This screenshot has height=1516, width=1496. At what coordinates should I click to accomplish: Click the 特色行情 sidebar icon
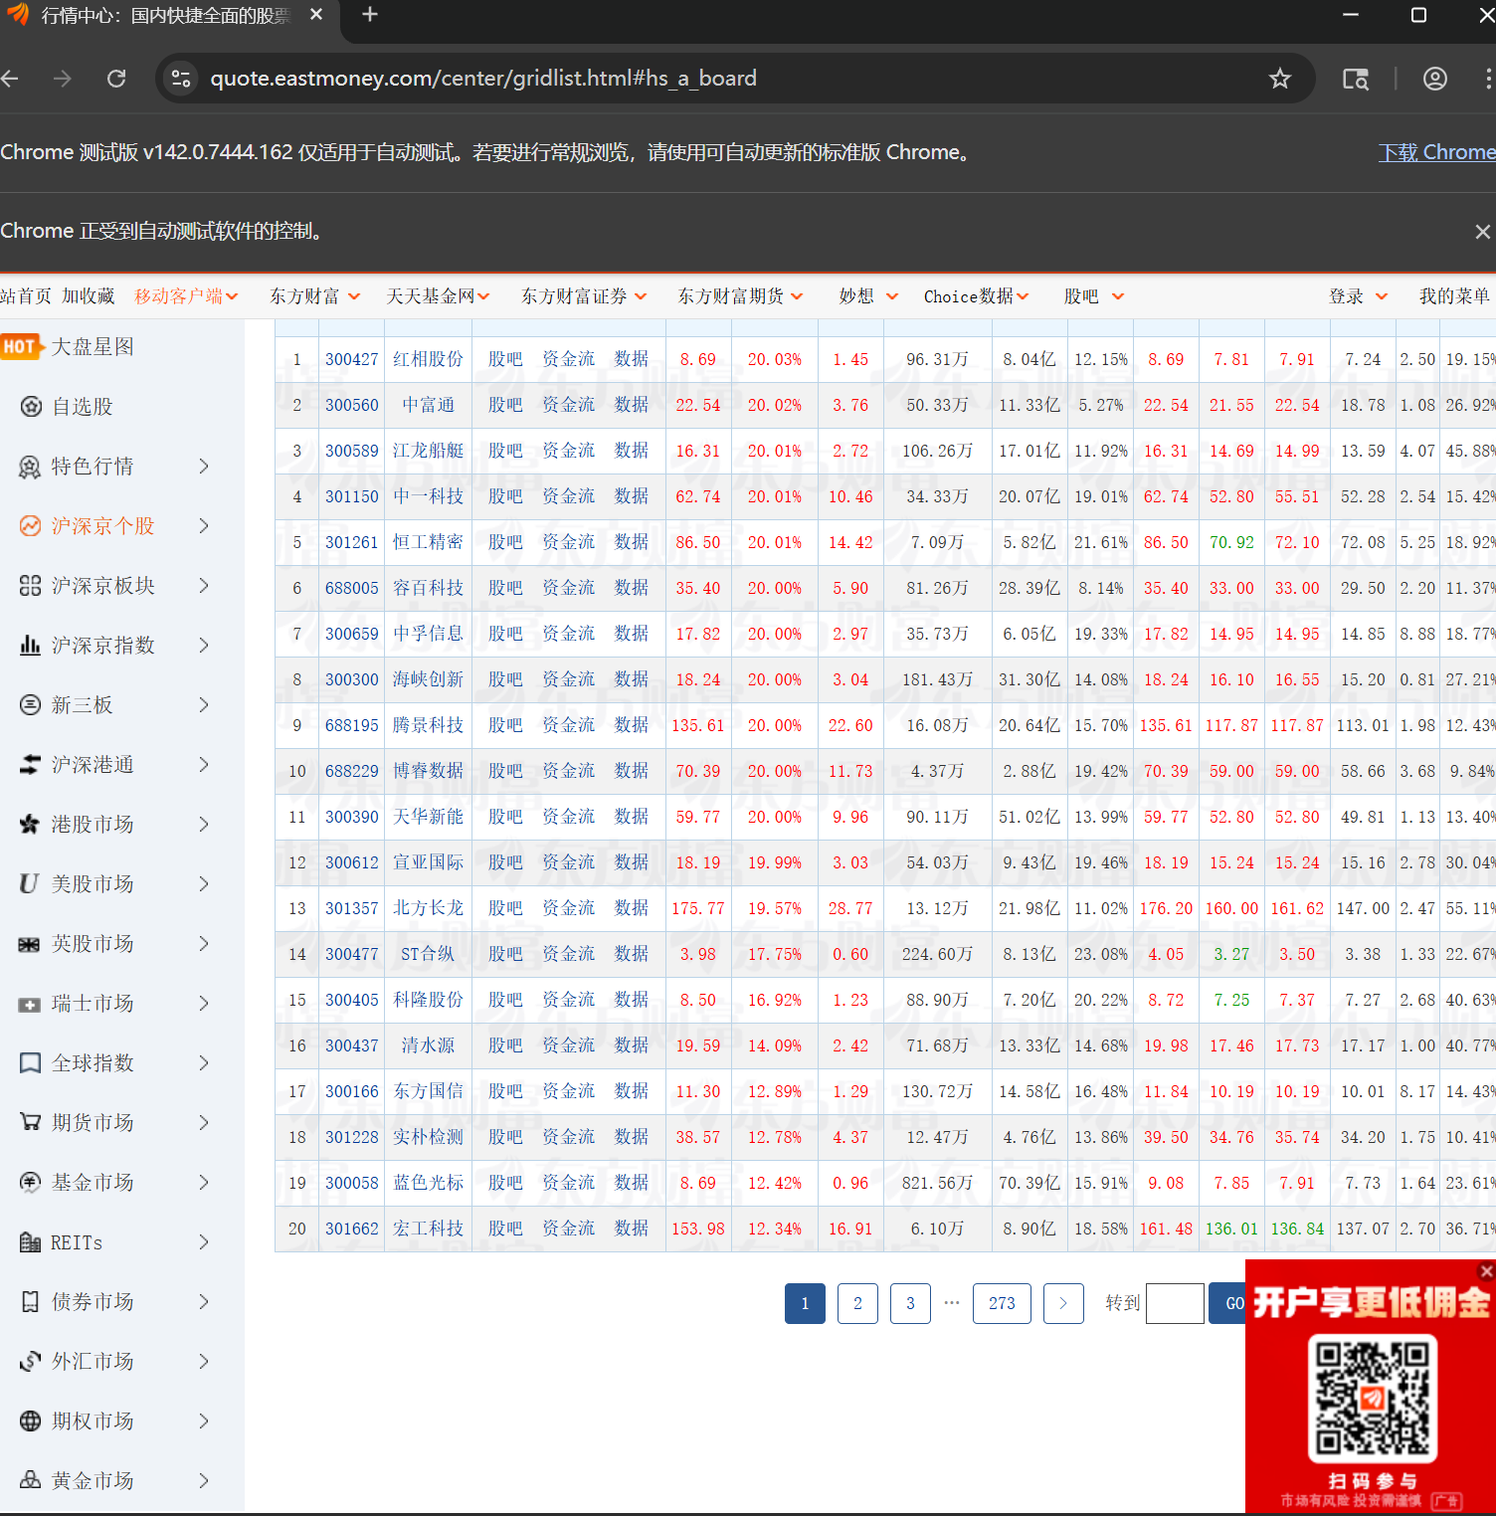31,466
